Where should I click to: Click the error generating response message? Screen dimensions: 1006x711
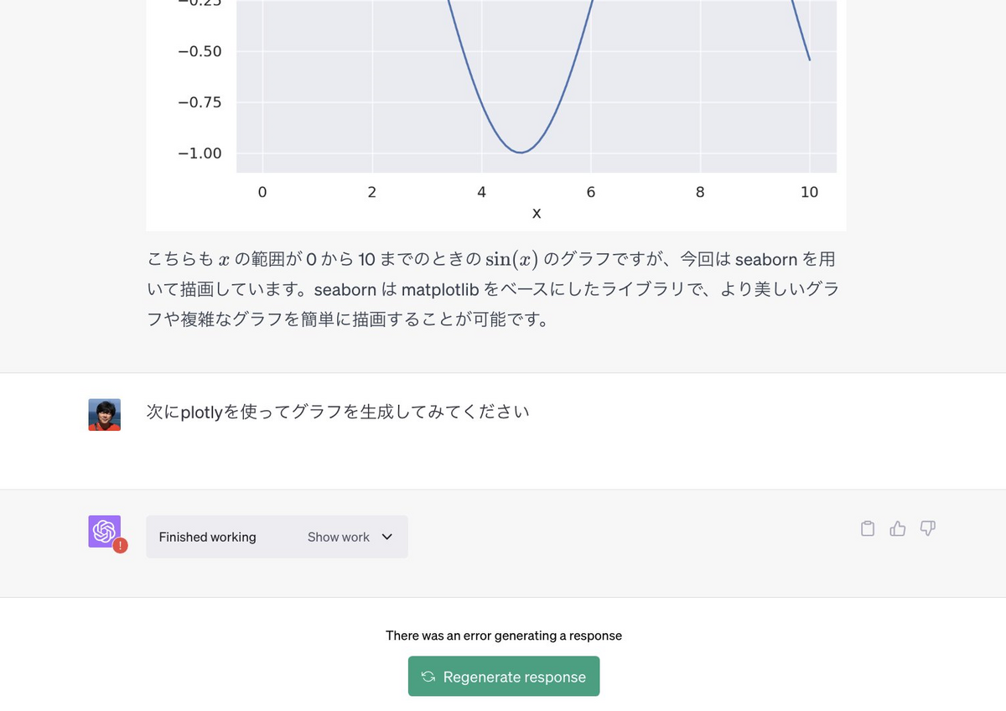pos(503,636)
